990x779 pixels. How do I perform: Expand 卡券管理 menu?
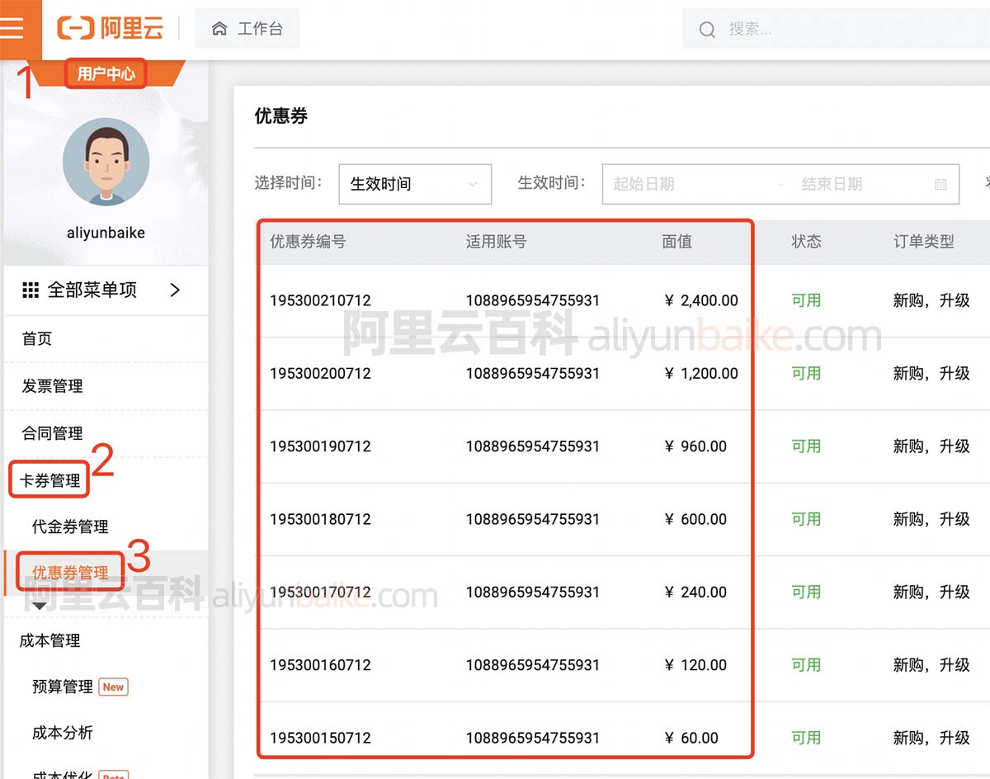point(49,480)
